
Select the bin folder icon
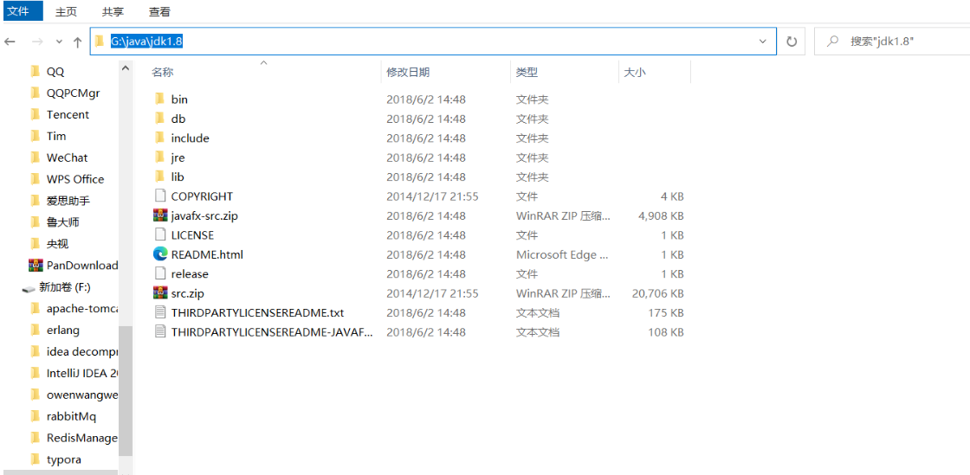point(160,99)
